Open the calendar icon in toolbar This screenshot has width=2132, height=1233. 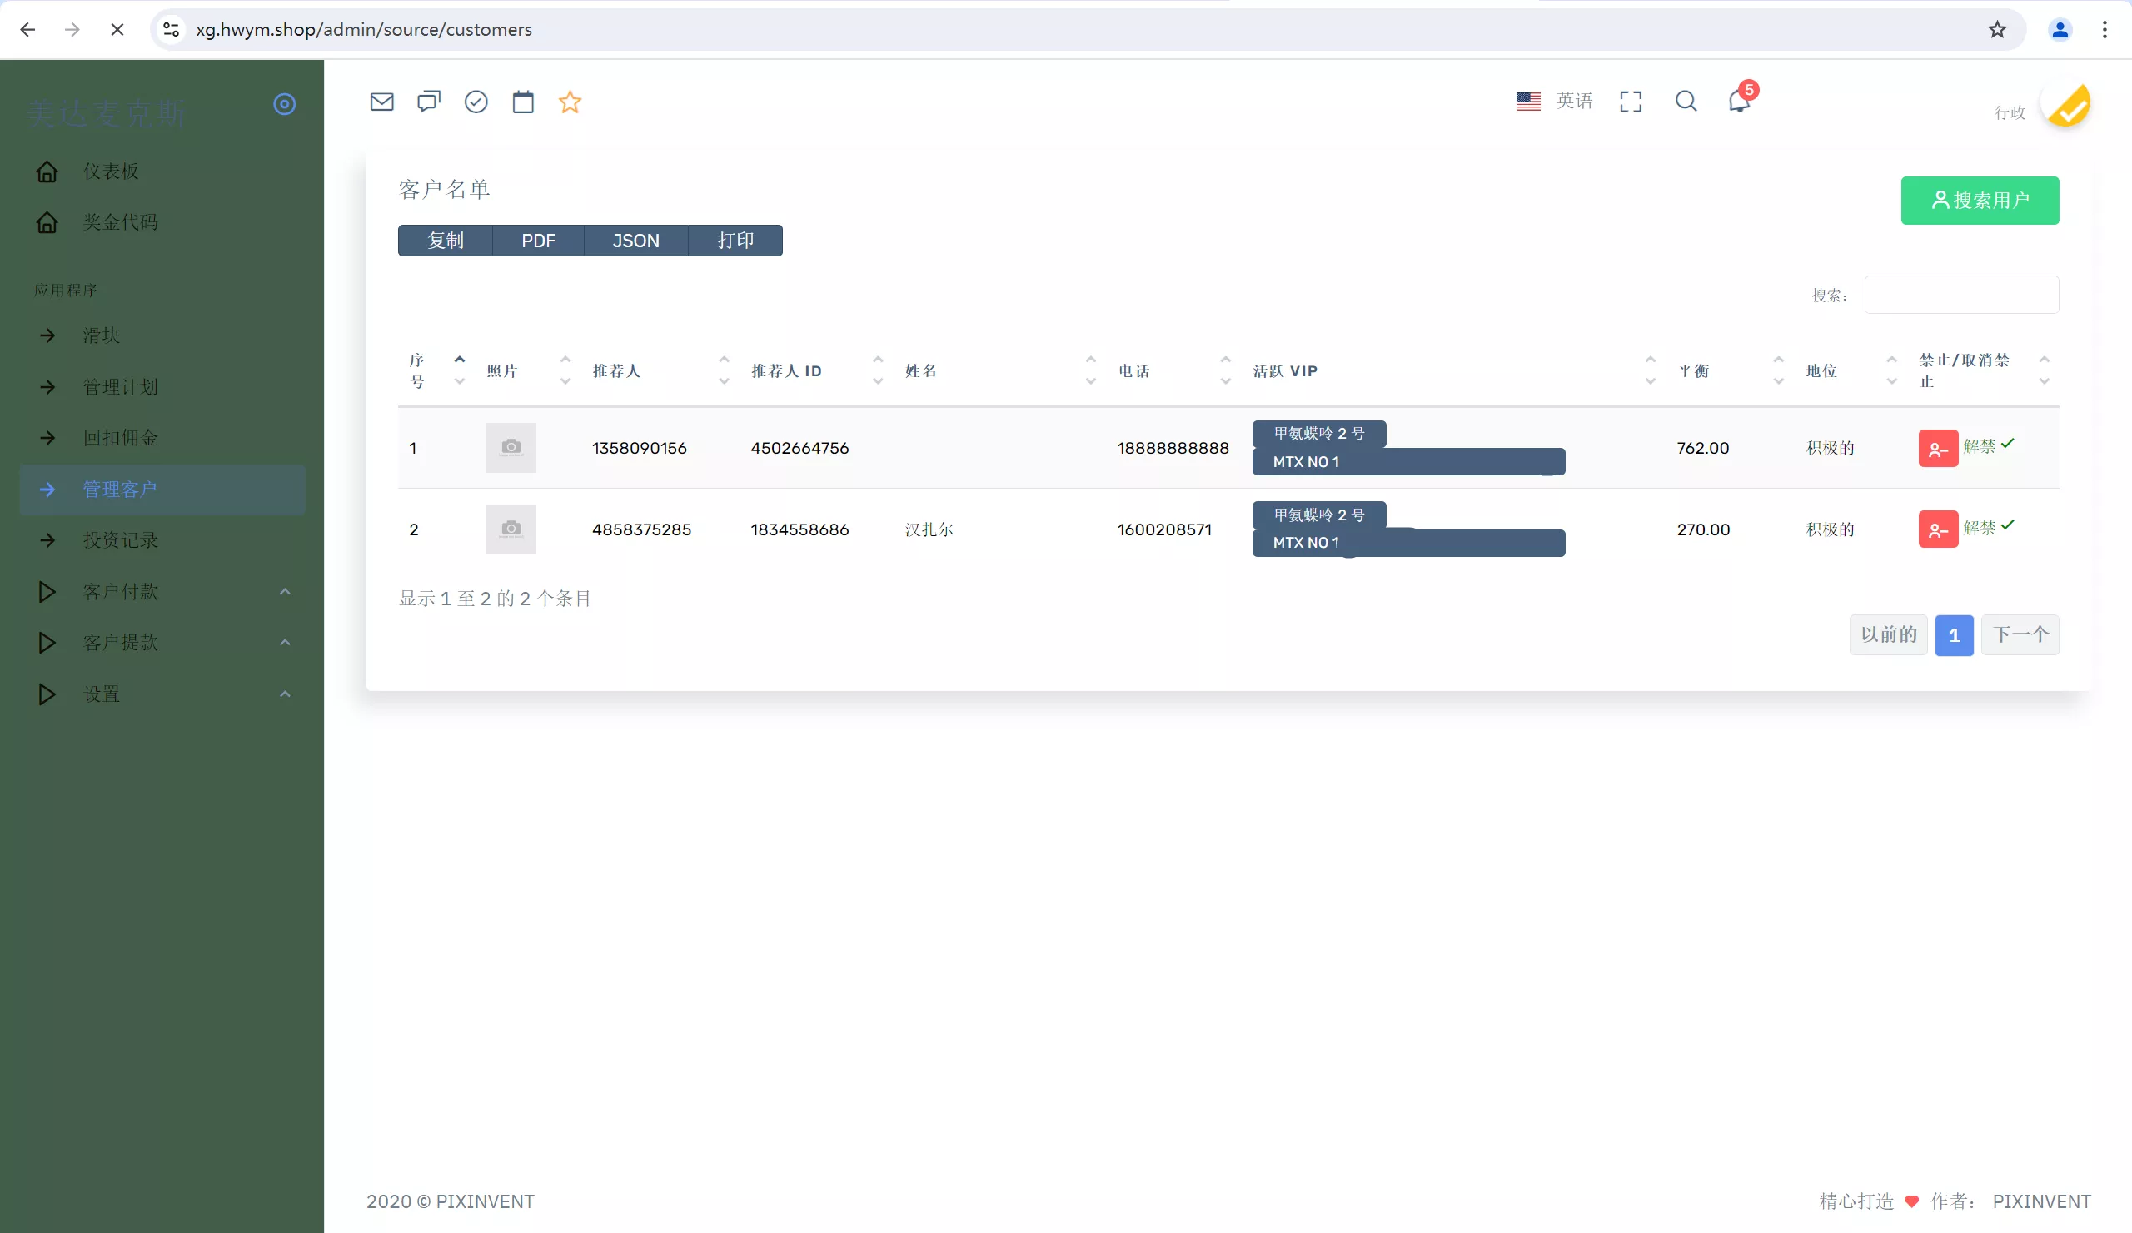point(523,102)
